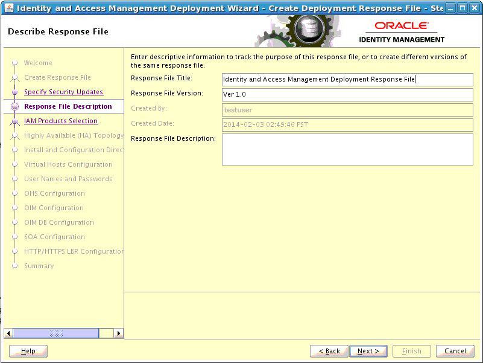
Task: Click the SOA Configuration step
Action: pos(54,237)
